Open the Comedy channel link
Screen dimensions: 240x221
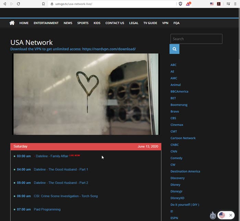(177, 158)
